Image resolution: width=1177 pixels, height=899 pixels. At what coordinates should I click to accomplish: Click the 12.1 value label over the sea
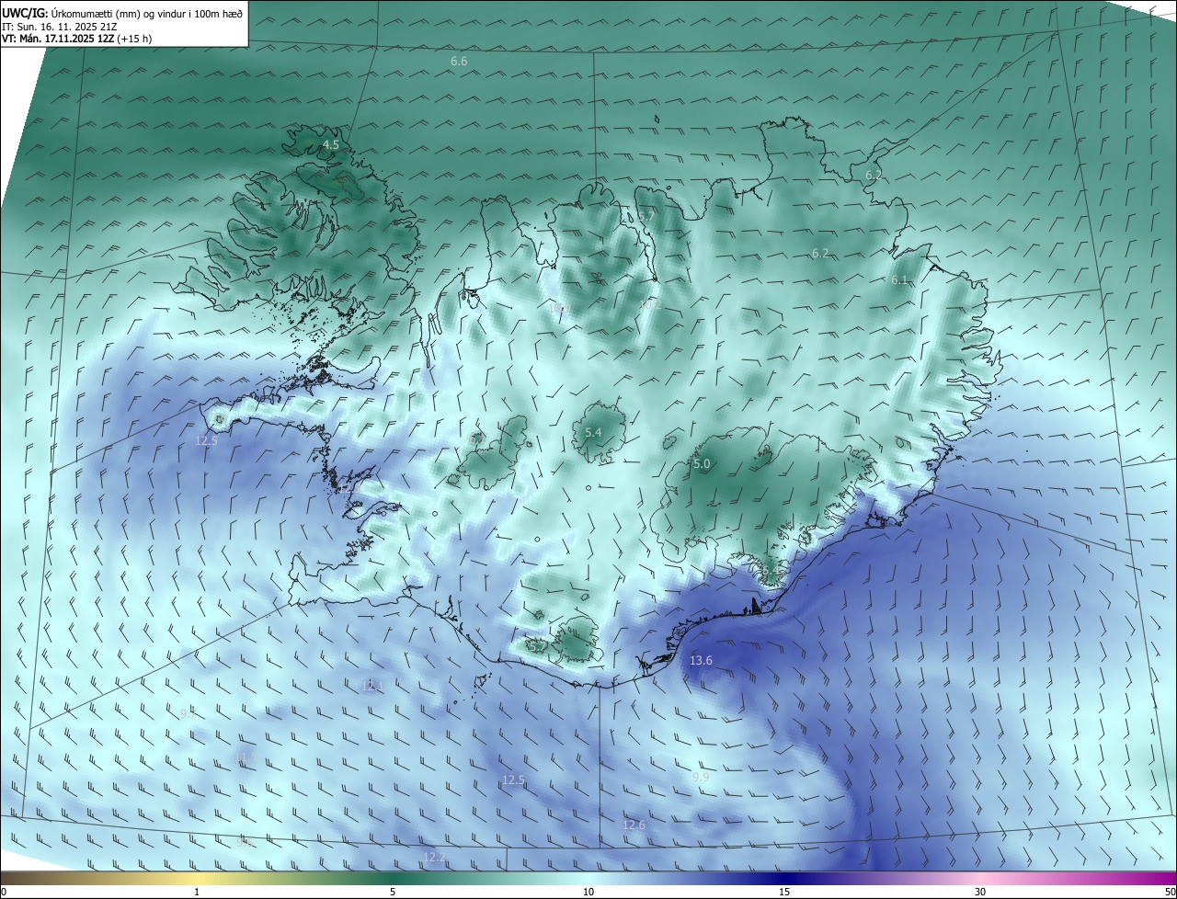[372, 686]
